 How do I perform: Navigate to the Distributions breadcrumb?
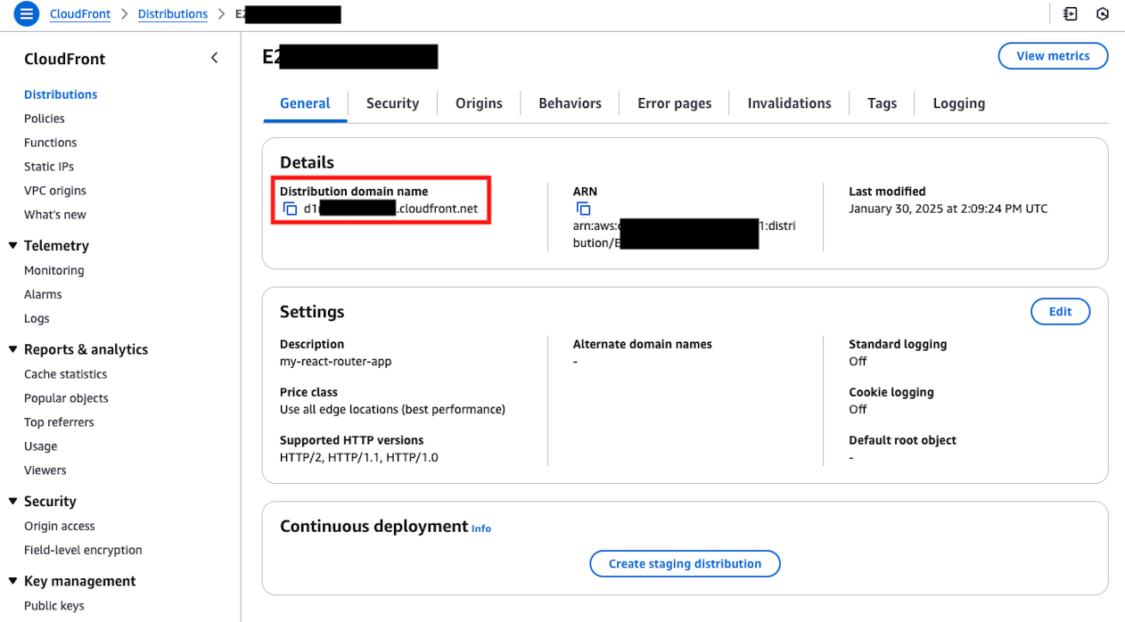[x=173, y=14]
